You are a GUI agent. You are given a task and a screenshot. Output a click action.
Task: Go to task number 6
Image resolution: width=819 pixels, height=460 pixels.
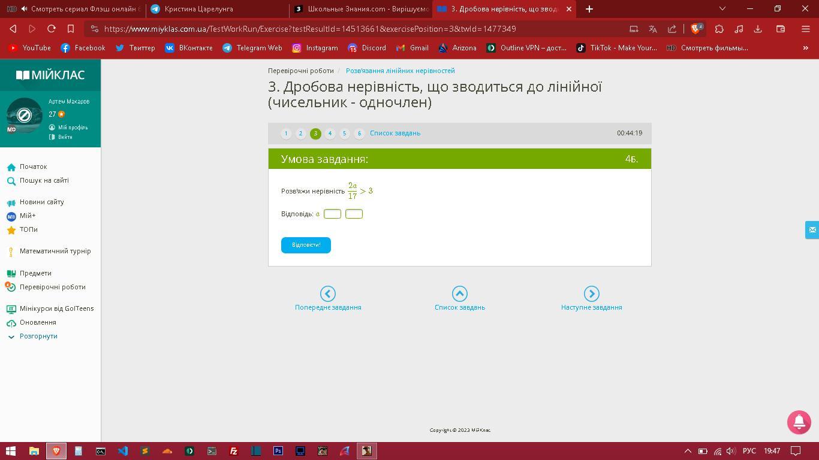pos(359,134)
